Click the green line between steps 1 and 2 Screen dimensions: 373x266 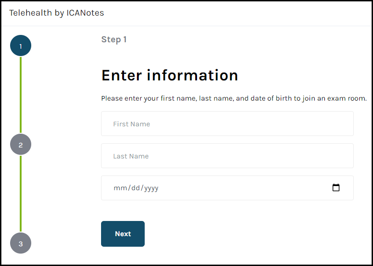(x=21, y=95)
